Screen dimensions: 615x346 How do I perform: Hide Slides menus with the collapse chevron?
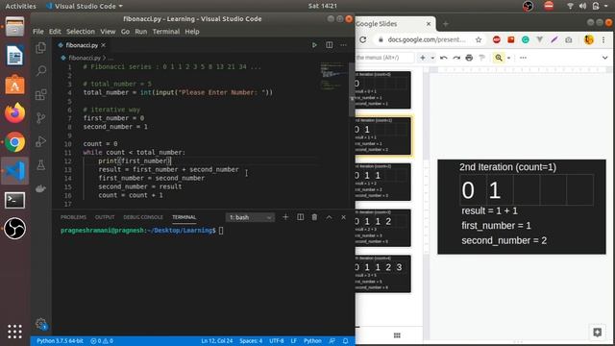pos(604,58)
